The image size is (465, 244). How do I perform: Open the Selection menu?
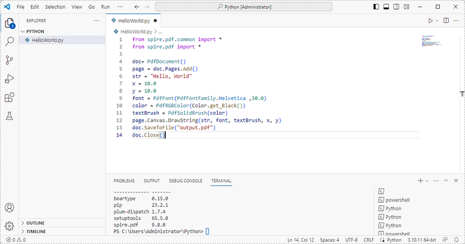coord(55,7)
